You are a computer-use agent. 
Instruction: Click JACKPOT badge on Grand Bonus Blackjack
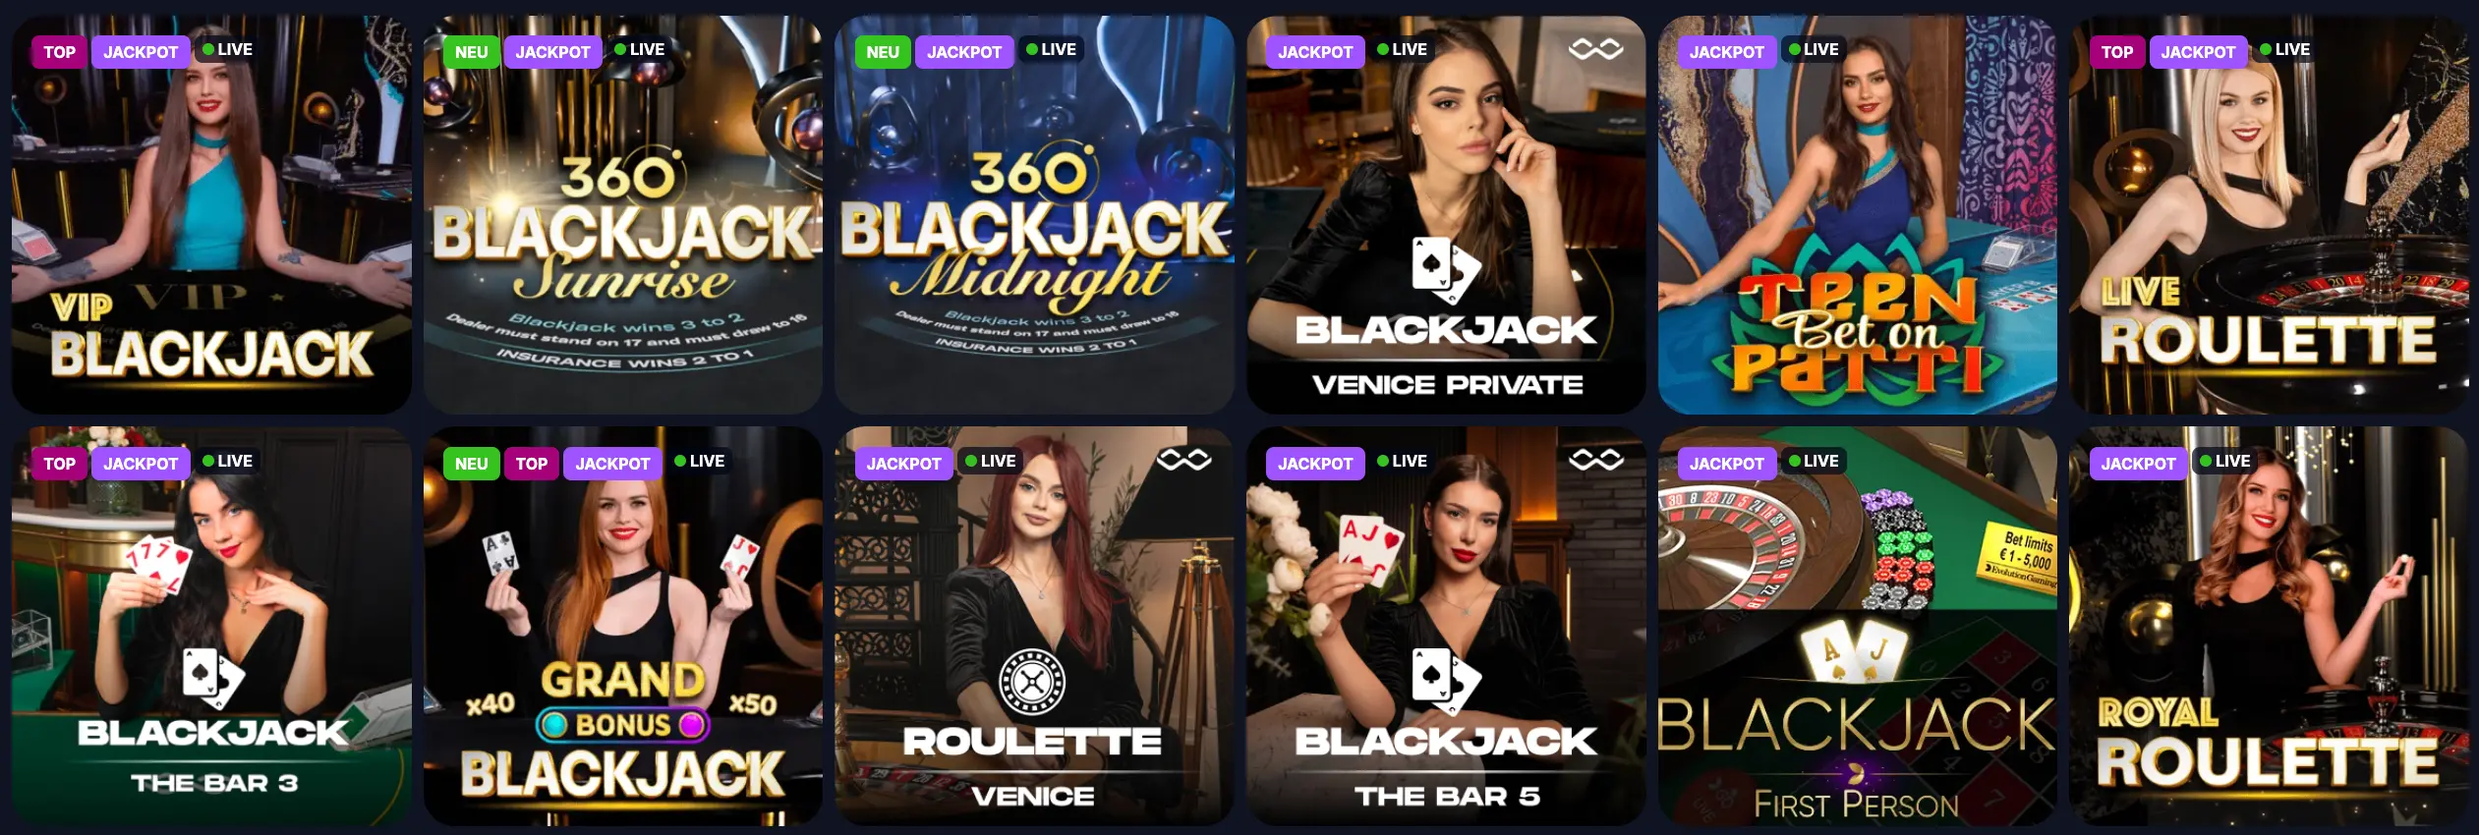[612, 464]
